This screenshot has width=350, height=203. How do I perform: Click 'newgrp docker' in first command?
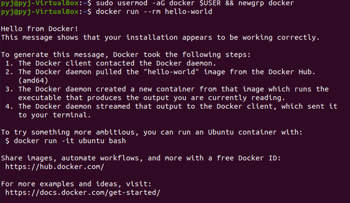pyautogui.click(x=266, y=3)
